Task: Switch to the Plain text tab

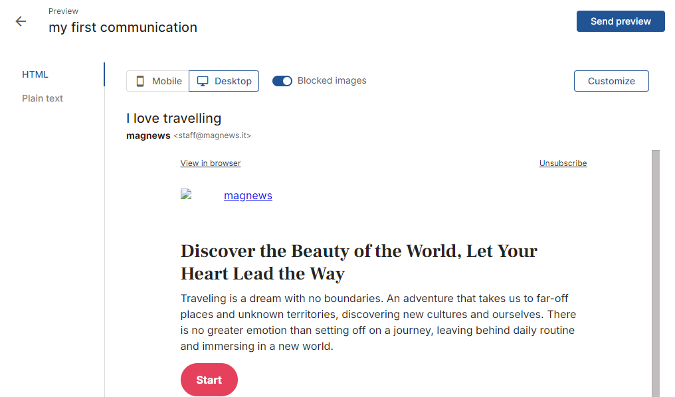Action: pyautogui.click(x=43, y=98)
